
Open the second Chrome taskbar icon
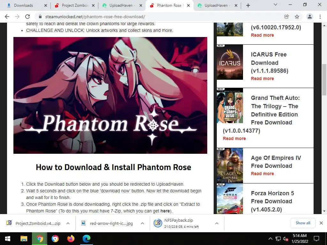point(55,239)
